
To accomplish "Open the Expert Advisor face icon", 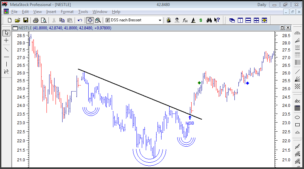I will tap(169, 20).
